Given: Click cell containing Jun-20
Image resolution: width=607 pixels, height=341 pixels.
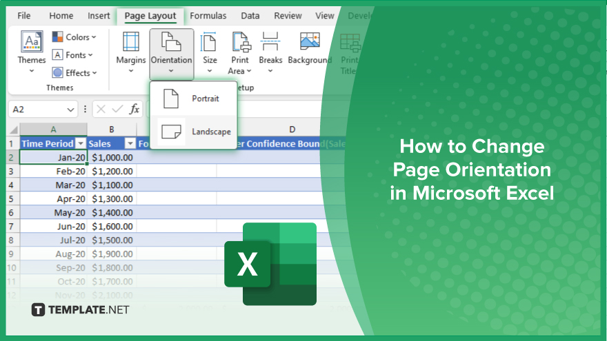Looking at the screenshot, I should [x=53, y=226].
